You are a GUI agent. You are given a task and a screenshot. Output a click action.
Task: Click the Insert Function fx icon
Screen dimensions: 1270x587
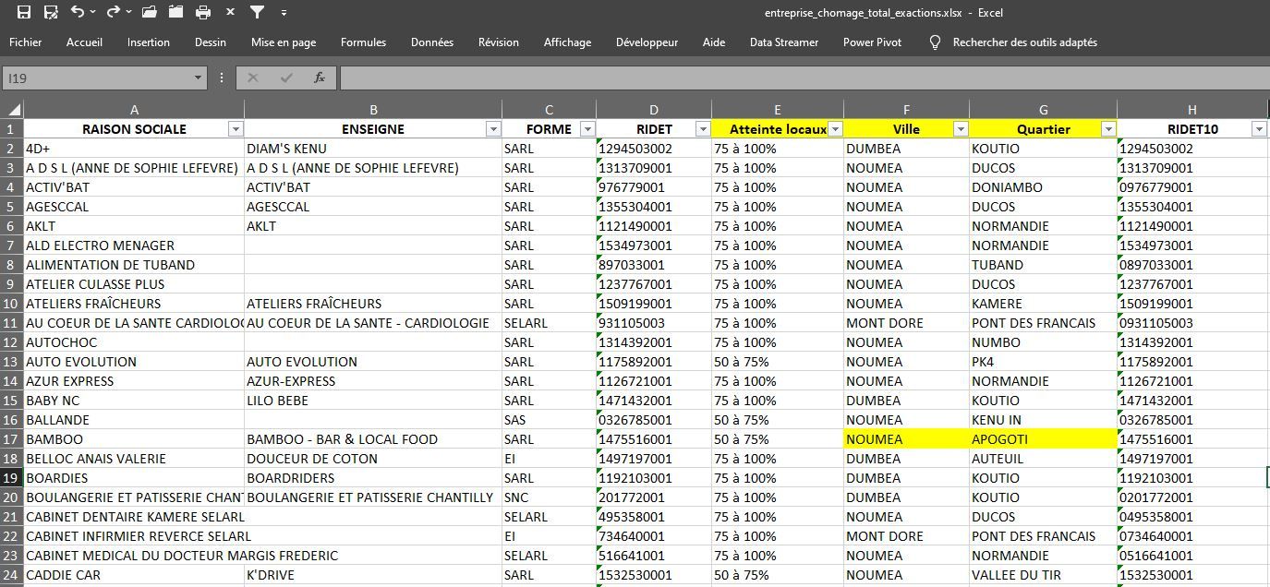pos(320,78)
